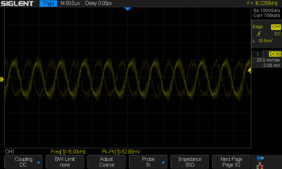Go to Next Page of channel menu
Screen dimensions: 282x169
coord(231,162)
